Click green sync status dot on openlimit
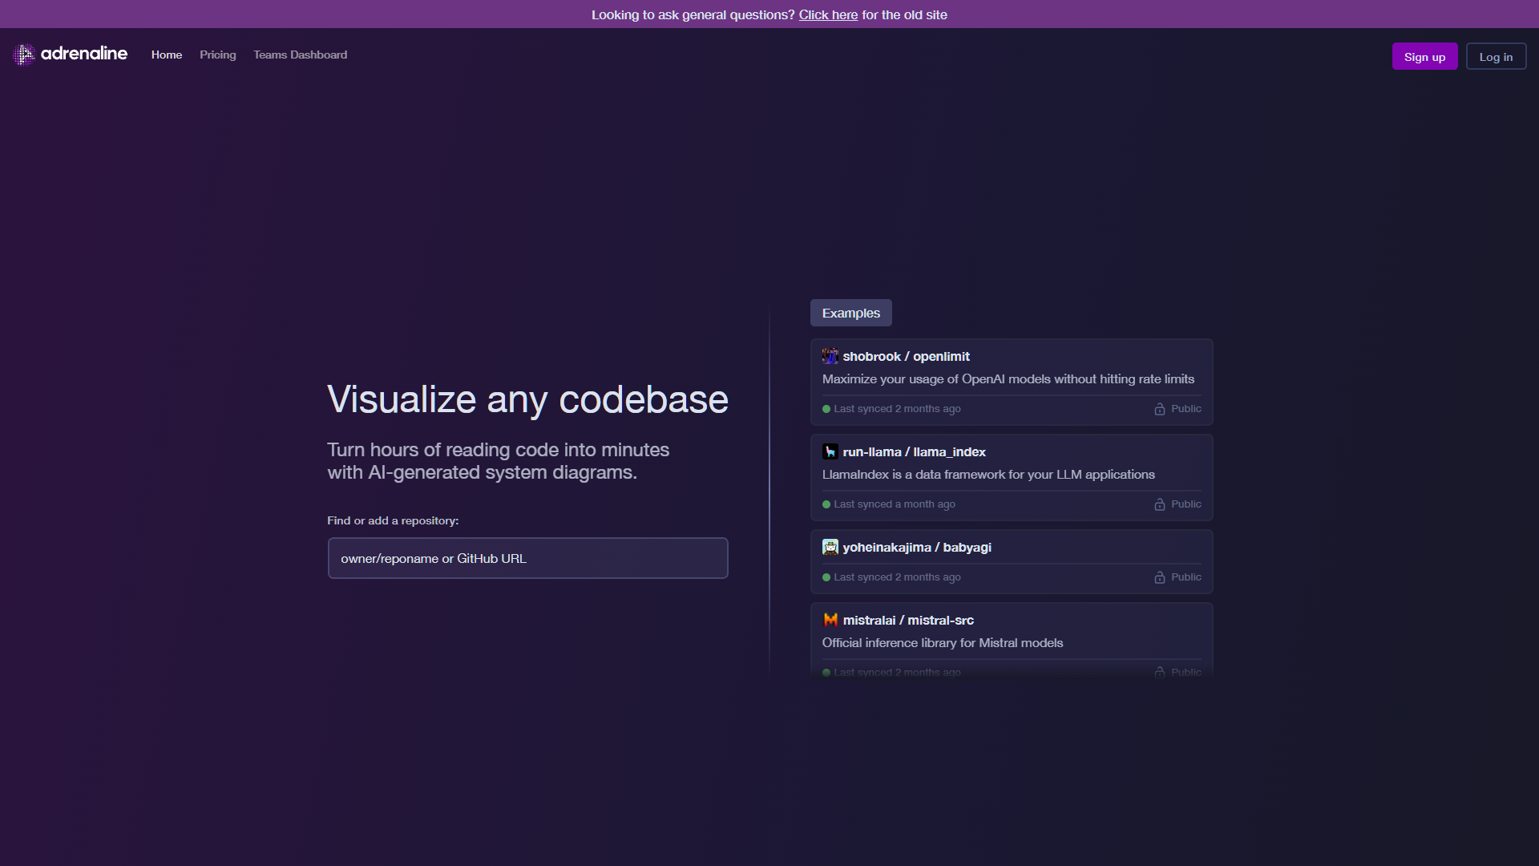Viewport: 1539px width, 866px height. (826, 409)
